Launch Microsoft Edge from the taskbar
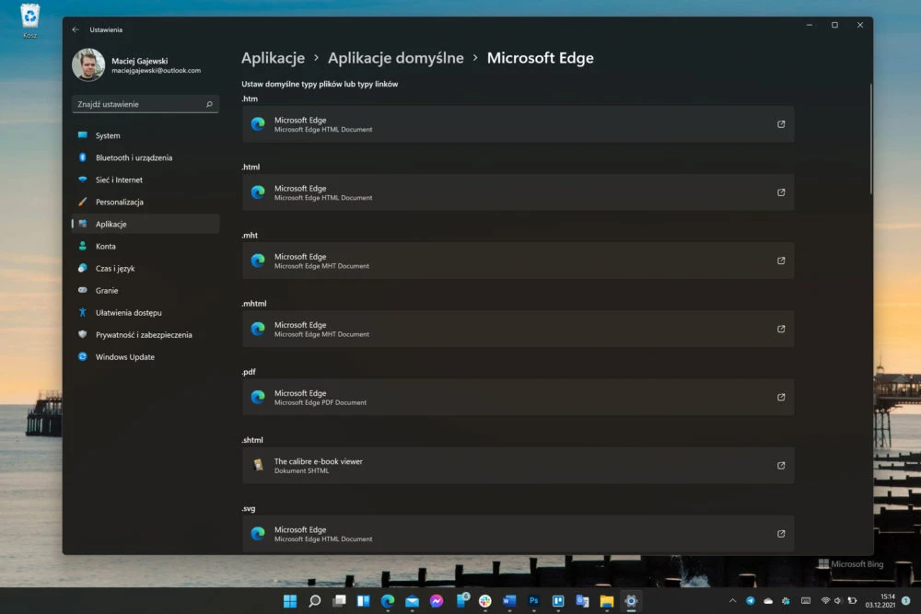Viewport: 921px width, 614px height. [x=388, y=601]
